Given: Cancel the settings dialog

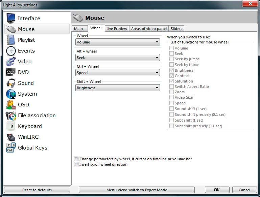Looking at the screenshot, I should [244, 190].
